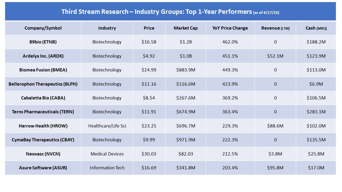Click the 'Cash (MRQ)' column header

tap(316, 28)
